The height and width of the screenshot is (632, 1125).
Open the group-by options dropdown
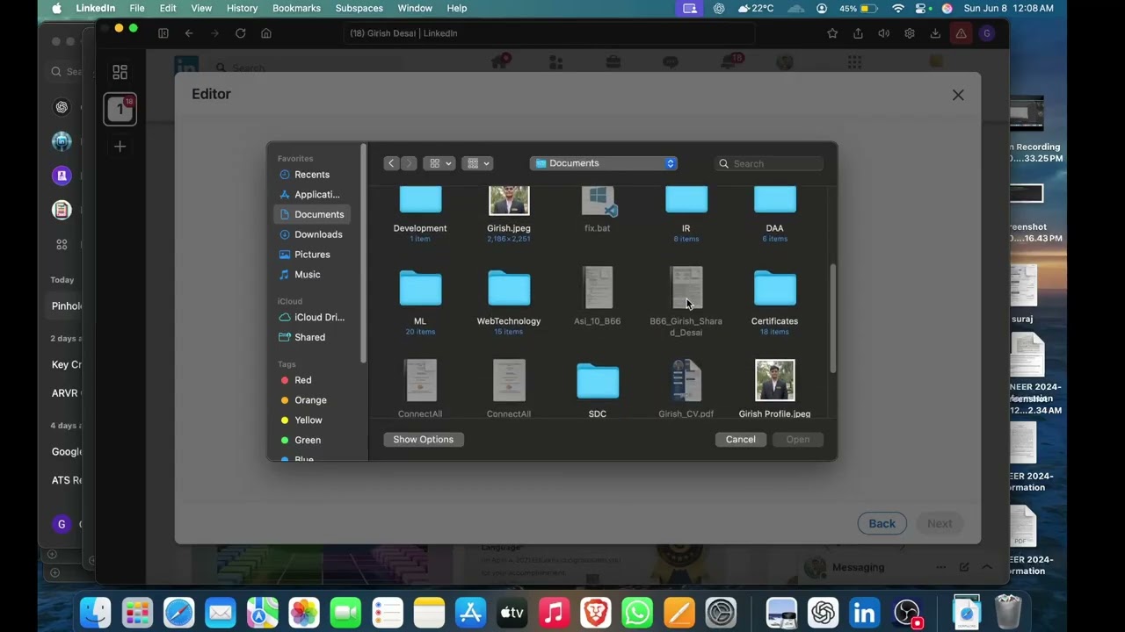tap(478, 163)
